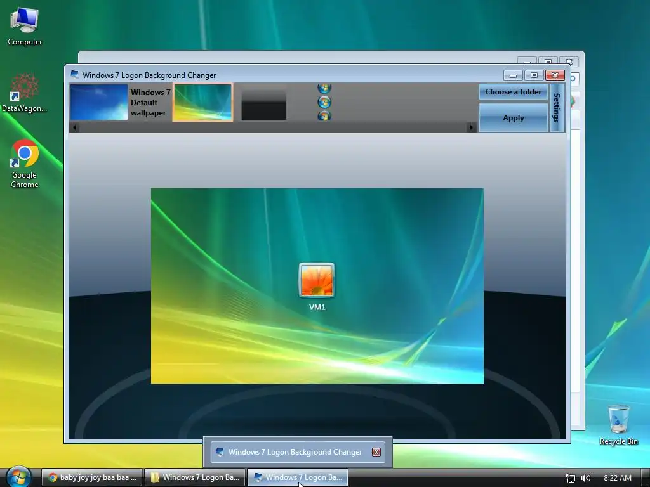Screen dimensions: 650x487
Task: Click the VM1 user picture in preview
Action: tap(317, 280)
